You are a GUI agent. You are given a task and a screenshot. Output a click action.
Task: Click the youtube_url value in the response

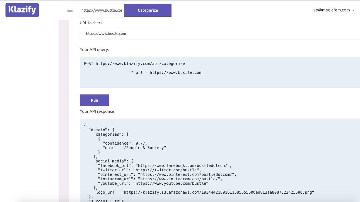[171, 183]
